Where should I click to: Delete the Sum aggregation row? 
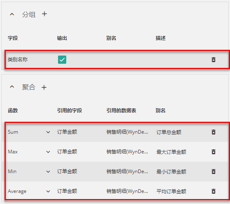point(214,132)
